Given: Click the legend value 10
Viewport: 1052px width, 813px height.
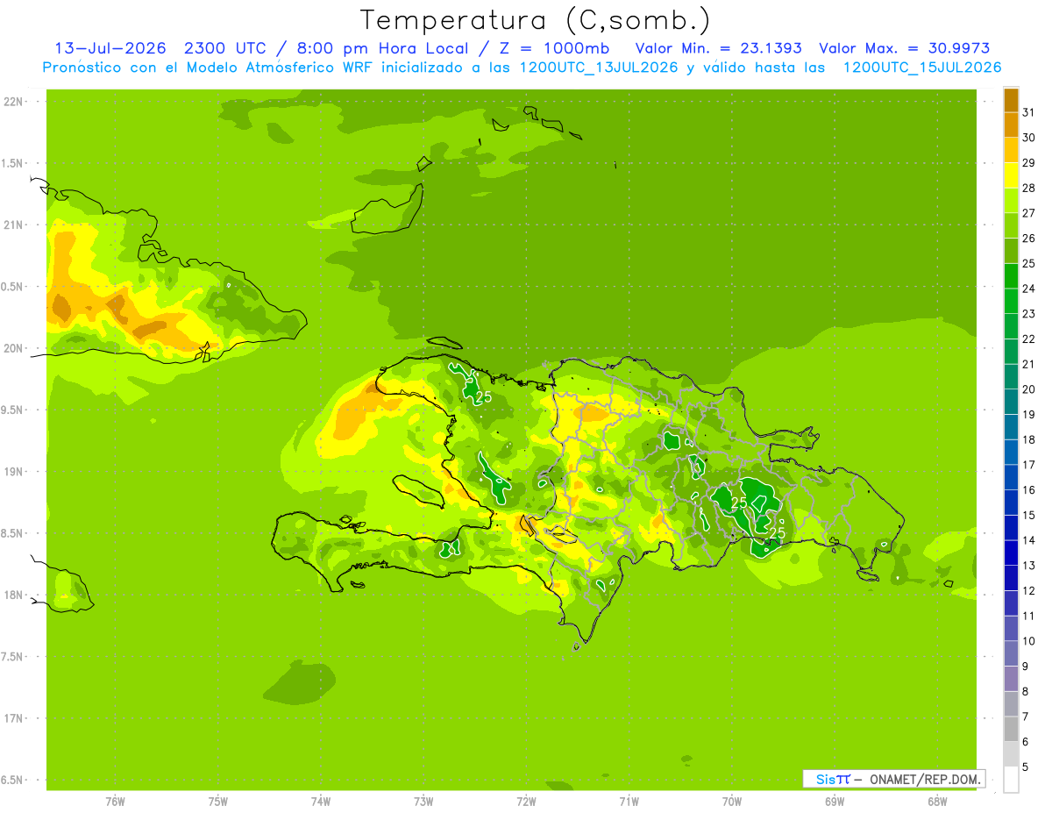Looking at the screenshot, I should 1029,641.
